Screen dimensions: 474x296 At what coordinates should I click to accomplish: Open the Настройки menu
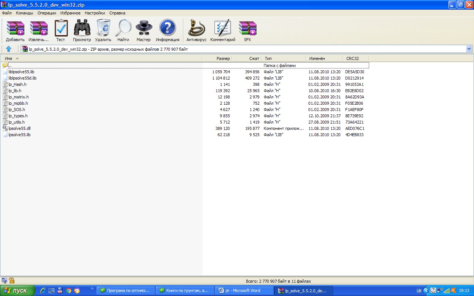(95, 13)
